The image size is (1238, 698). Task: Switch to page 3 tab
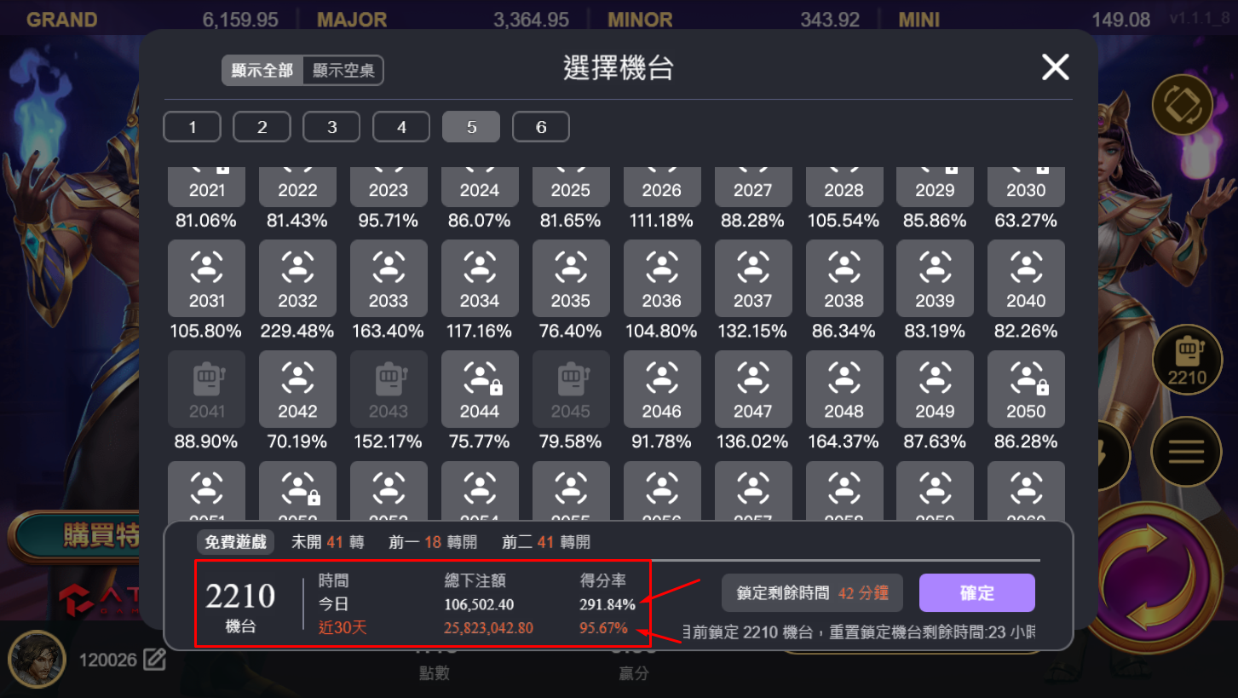point(331,127)
